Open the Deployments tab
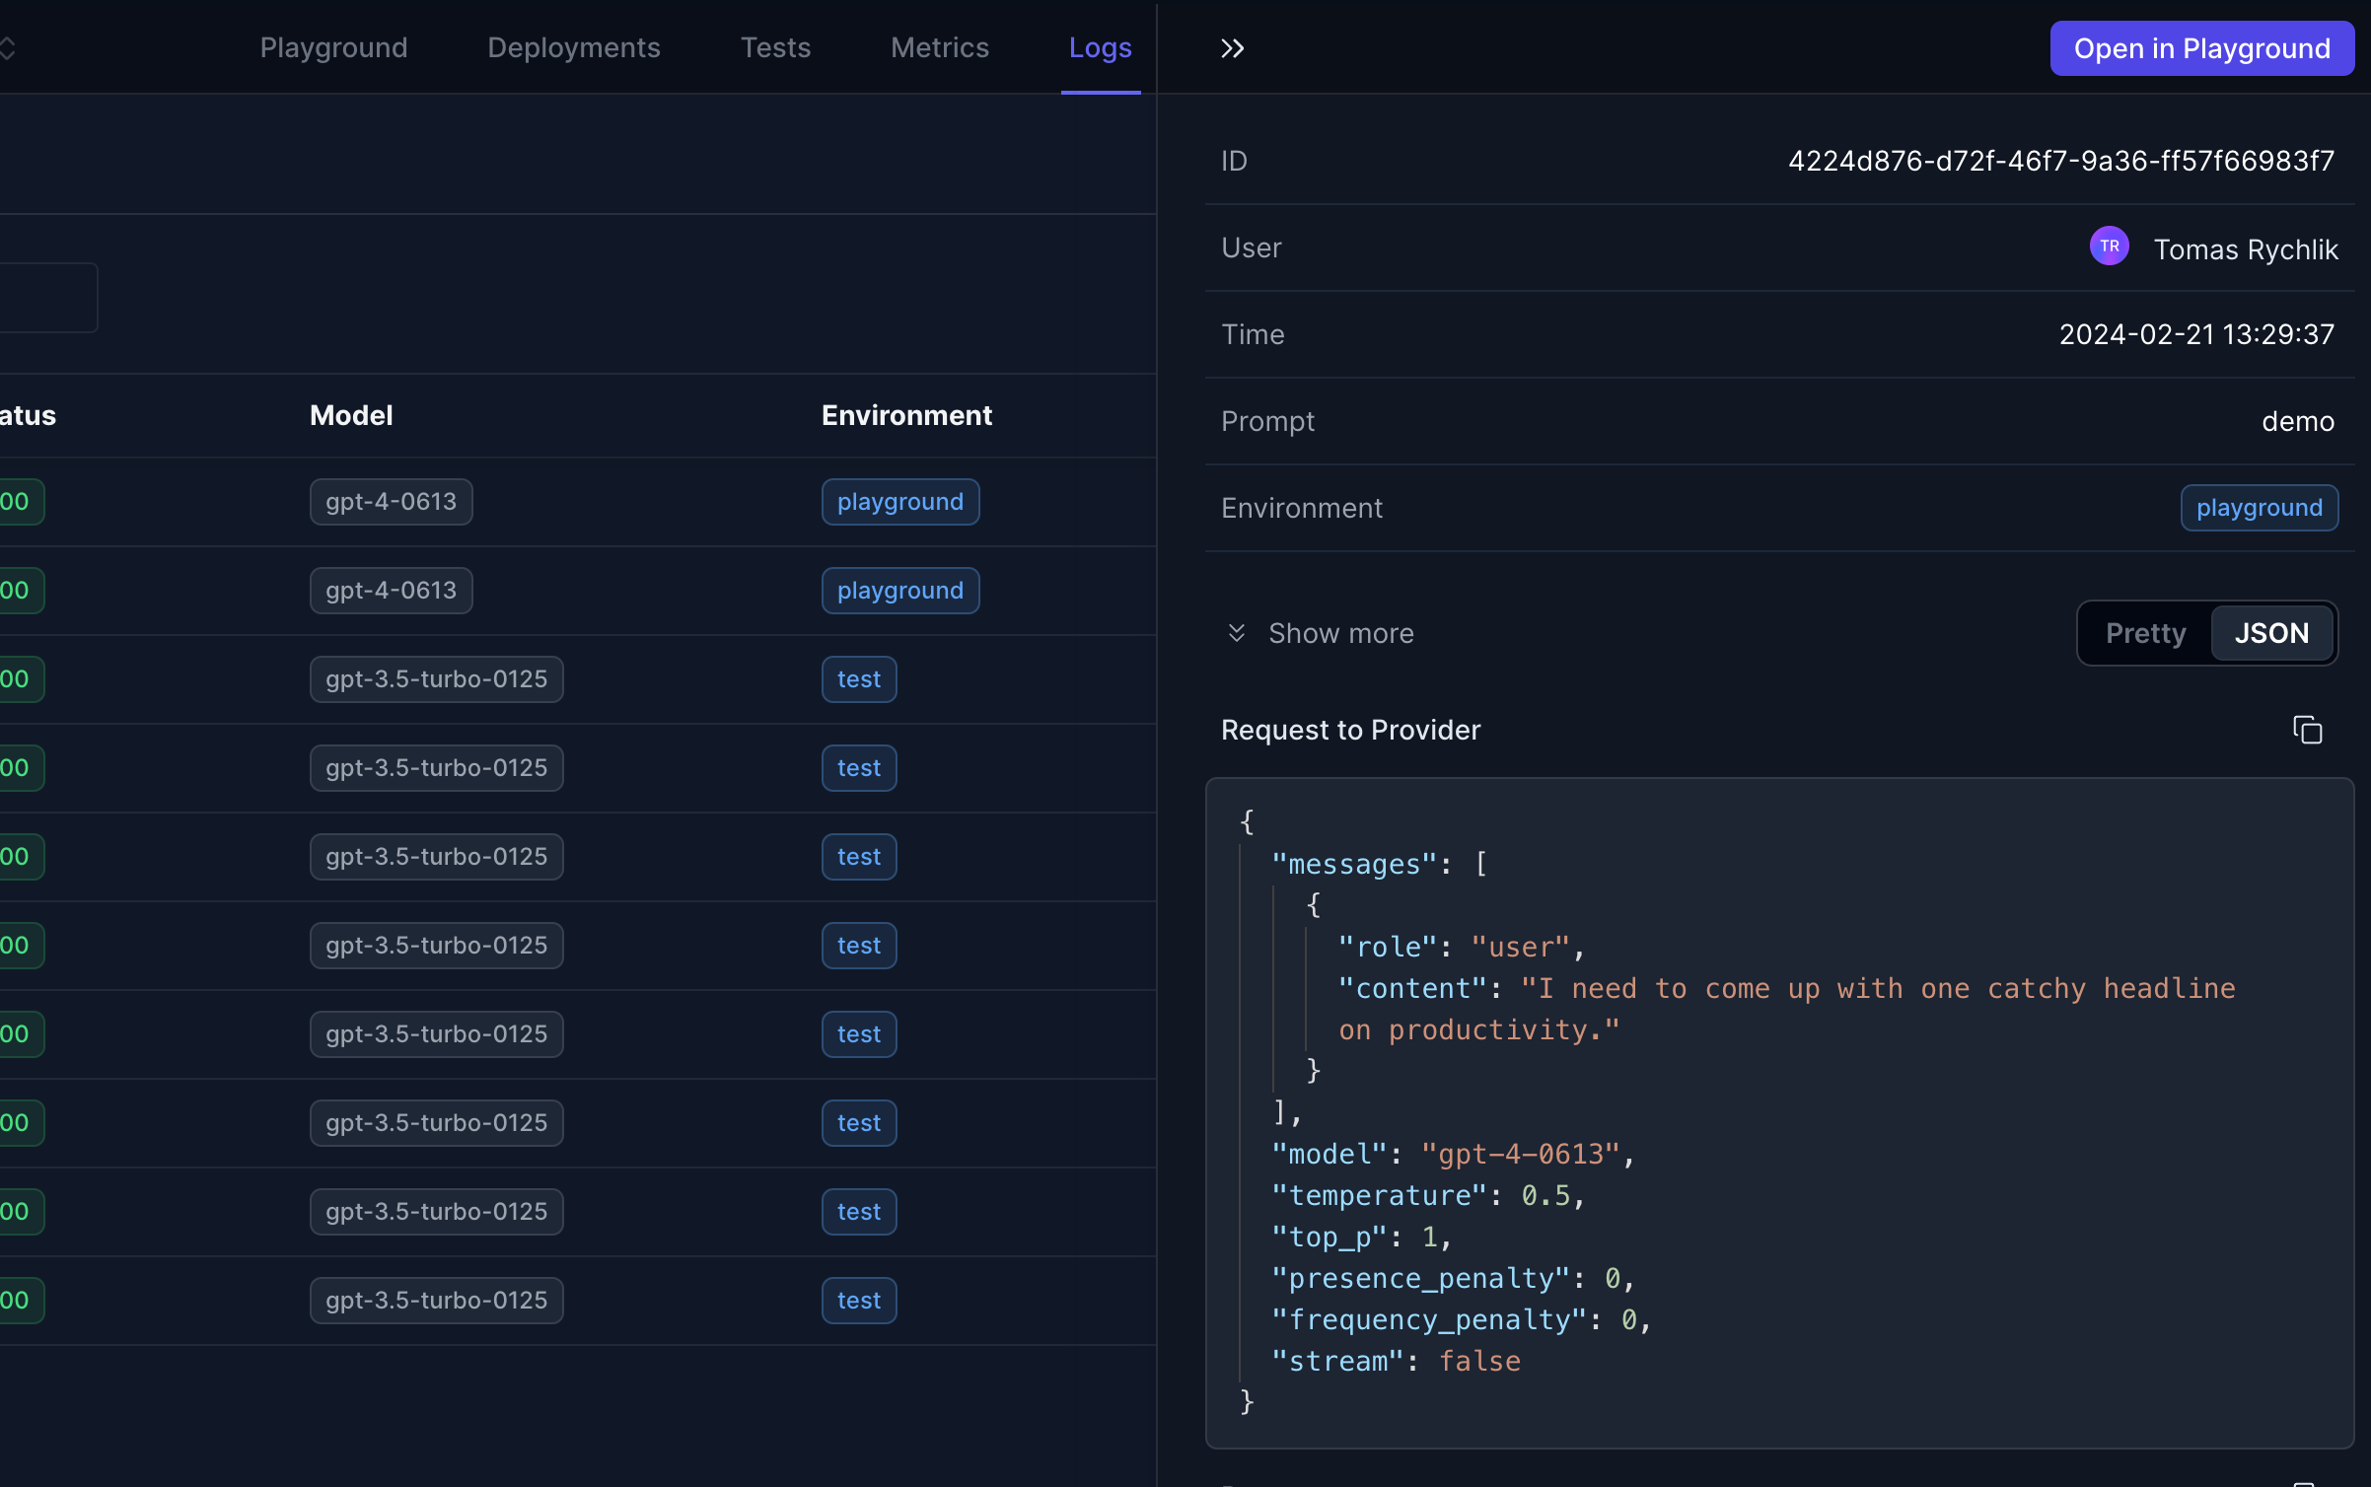This screenshot has height=1487, width=2371. [x=574, y=47]
